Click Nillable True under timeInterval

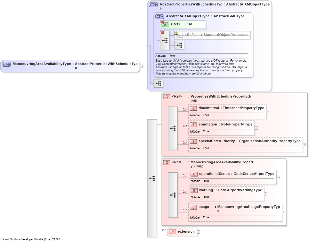(x=199, y=115)
